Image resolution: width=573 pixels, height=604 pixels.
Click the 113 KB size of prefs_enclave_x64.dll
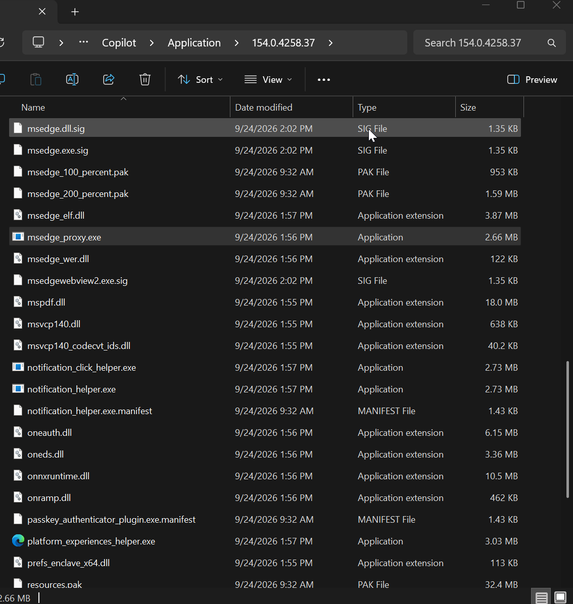tap(504, 563)
